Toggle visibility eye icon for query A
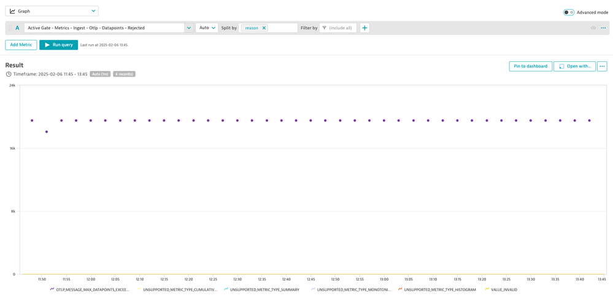 click(593, 28)
